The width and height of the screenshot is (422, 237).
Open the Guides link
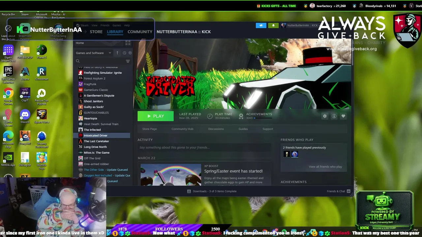click(243, 129)
